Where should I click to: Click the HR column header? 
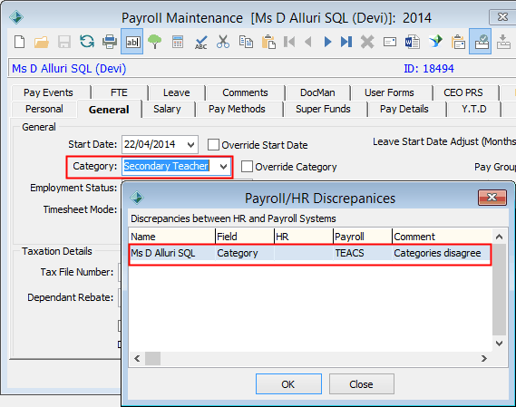click(x=304, y=237)
